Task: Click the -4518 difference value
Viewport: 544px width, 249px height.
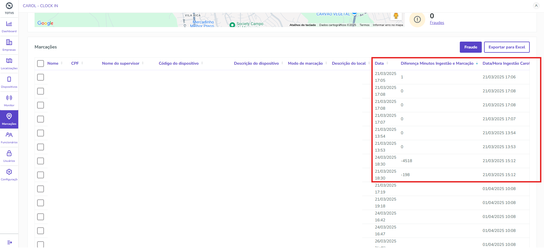Action: (406, 161)
